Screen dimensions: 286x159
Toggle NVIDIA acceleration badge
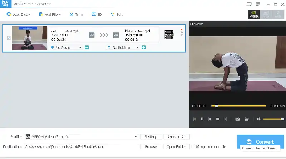click(254, 14)
